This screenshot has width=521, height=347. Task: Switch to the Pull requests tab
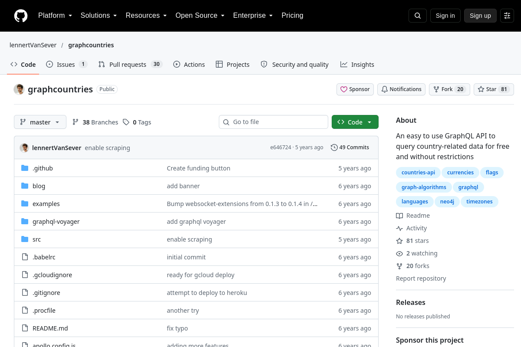(x=130, y=65)
